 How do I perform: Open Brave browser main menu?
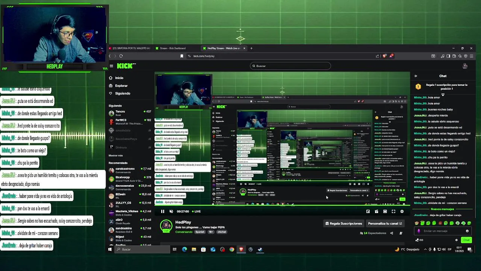[471, 56]
